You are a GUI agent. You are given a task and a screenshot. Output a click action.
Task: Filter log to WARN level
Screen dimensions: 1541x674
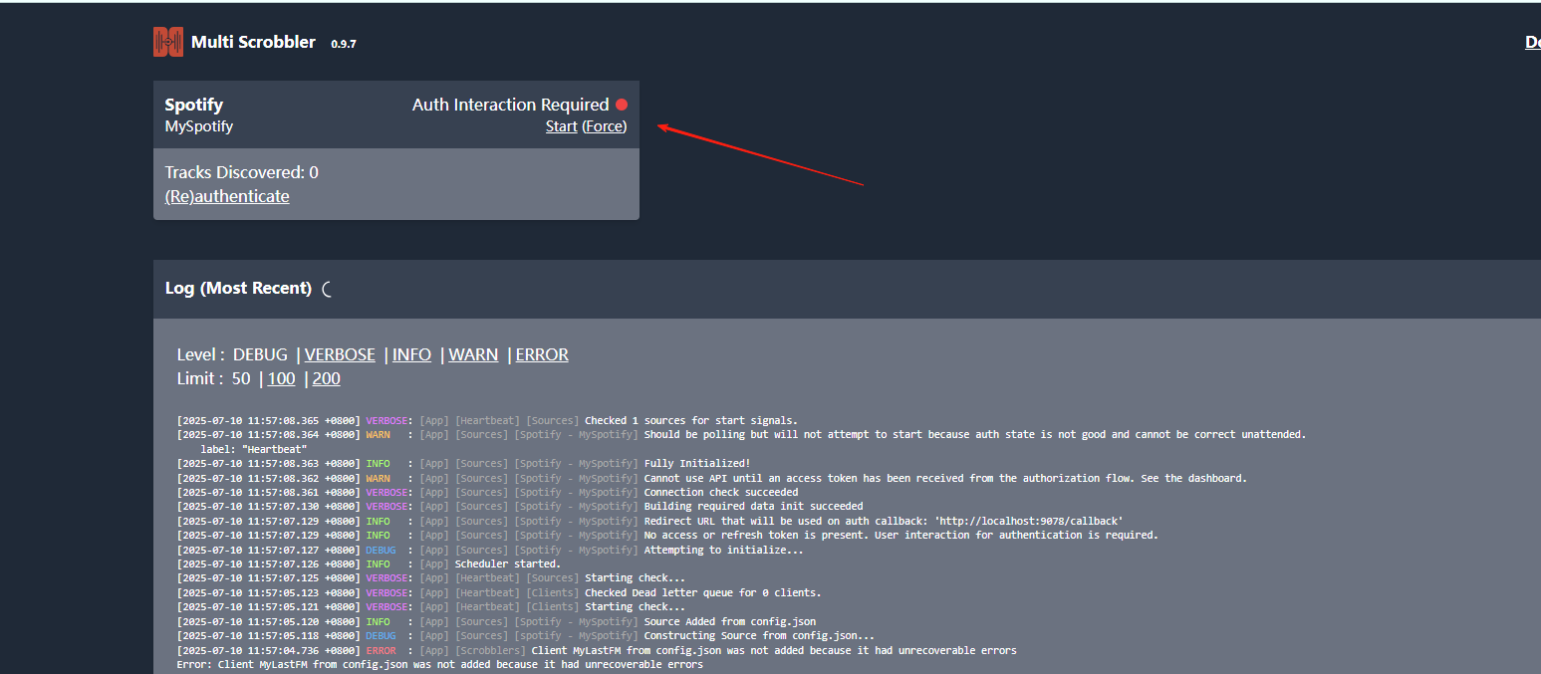pos(473,354)
